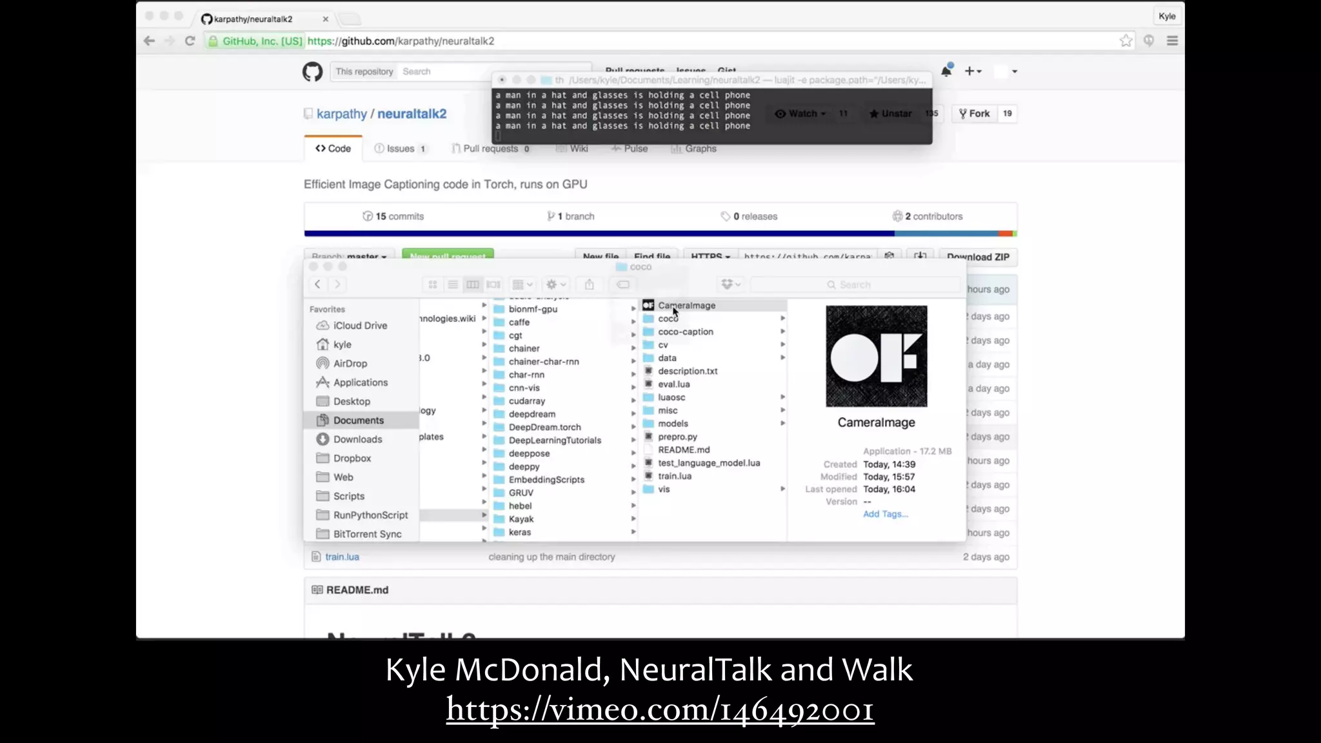This screenshot has width=1321, height=743.
Task: Select README.md in the Finder column
Action: pyautogui.click(x=684, y=450)
